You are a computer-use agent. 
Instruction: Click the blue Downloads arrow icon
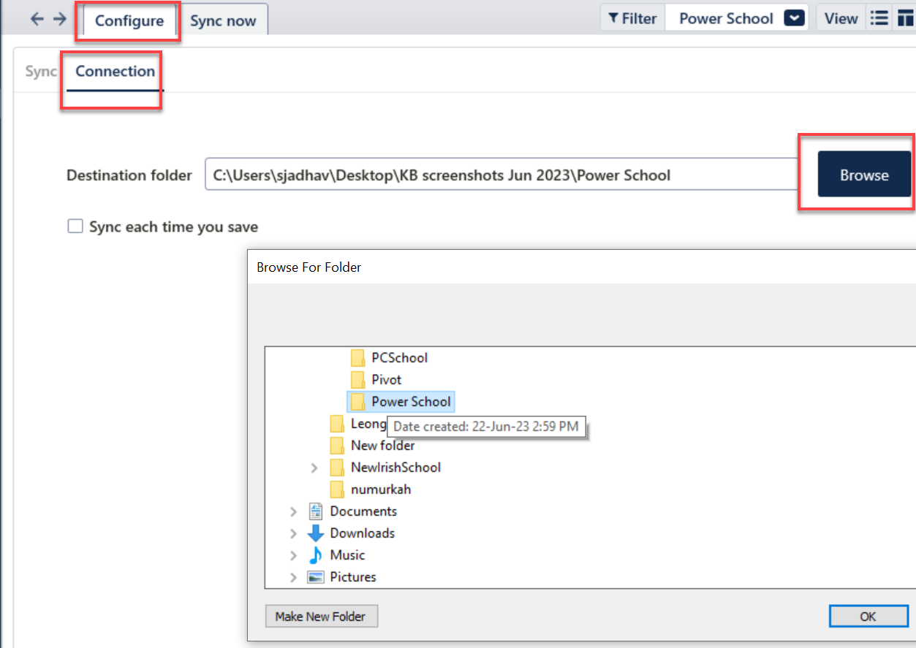point(316,533)
